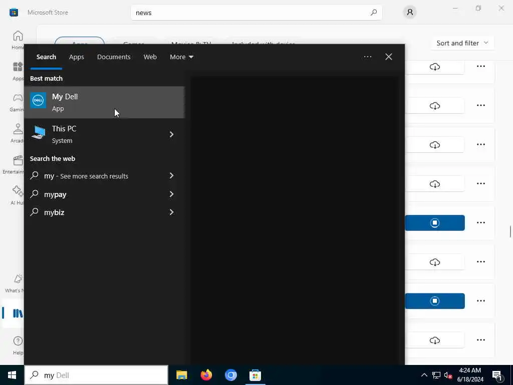Select the Search tab in search panel
Screen dimensions: 513x385
(46, 57)
